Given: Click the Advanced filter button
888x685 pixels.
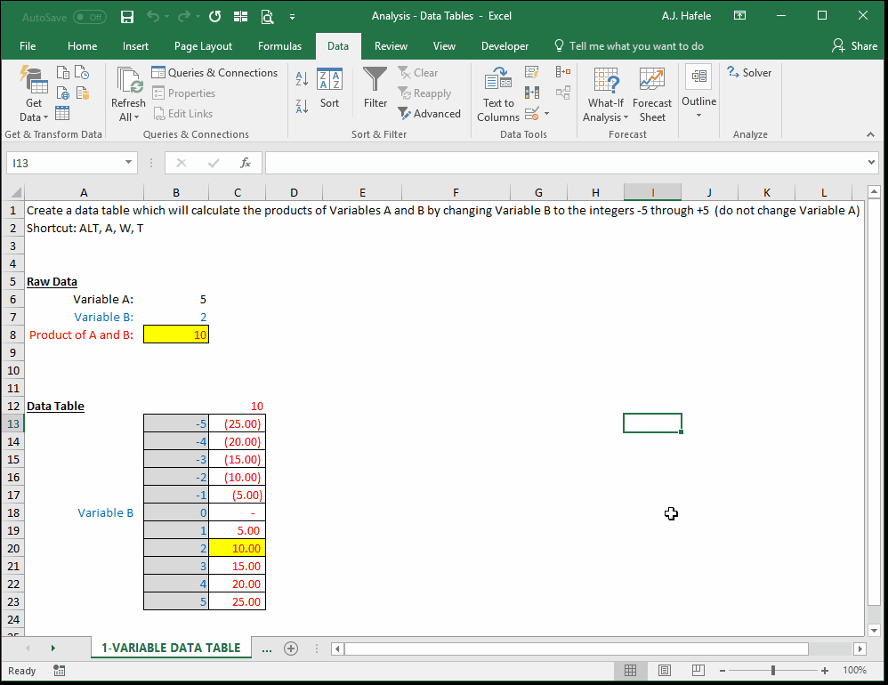Looking at the screenshot, I should (x=429, y=113).
